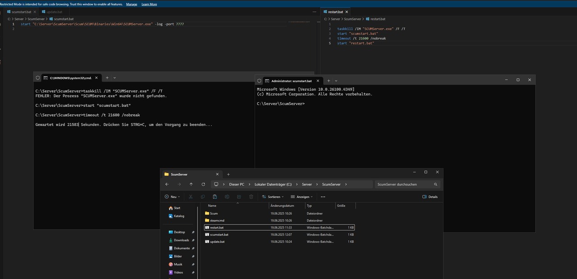Expand the Anzeigen dropdown menu
The height and width of the screenshot is (279, 577).
tap(302, 197)
